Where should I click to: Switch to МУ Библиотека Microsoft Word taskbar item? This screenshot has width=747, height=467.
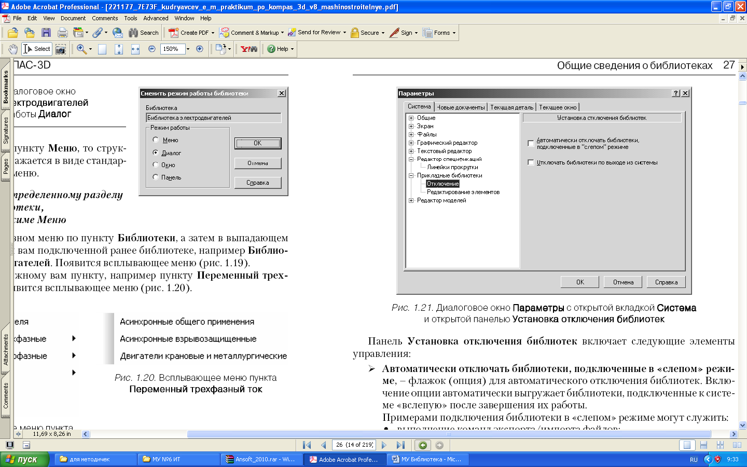tap(428, 459)
